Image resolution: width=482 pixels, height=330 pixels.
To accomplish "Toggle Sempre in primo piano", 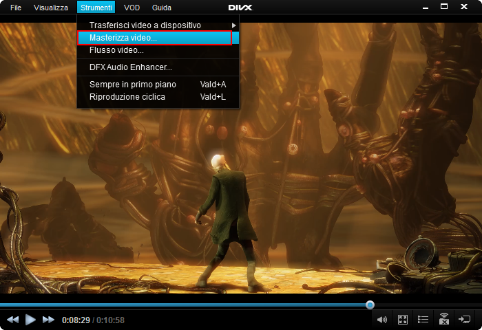I will tap(158, 85).
